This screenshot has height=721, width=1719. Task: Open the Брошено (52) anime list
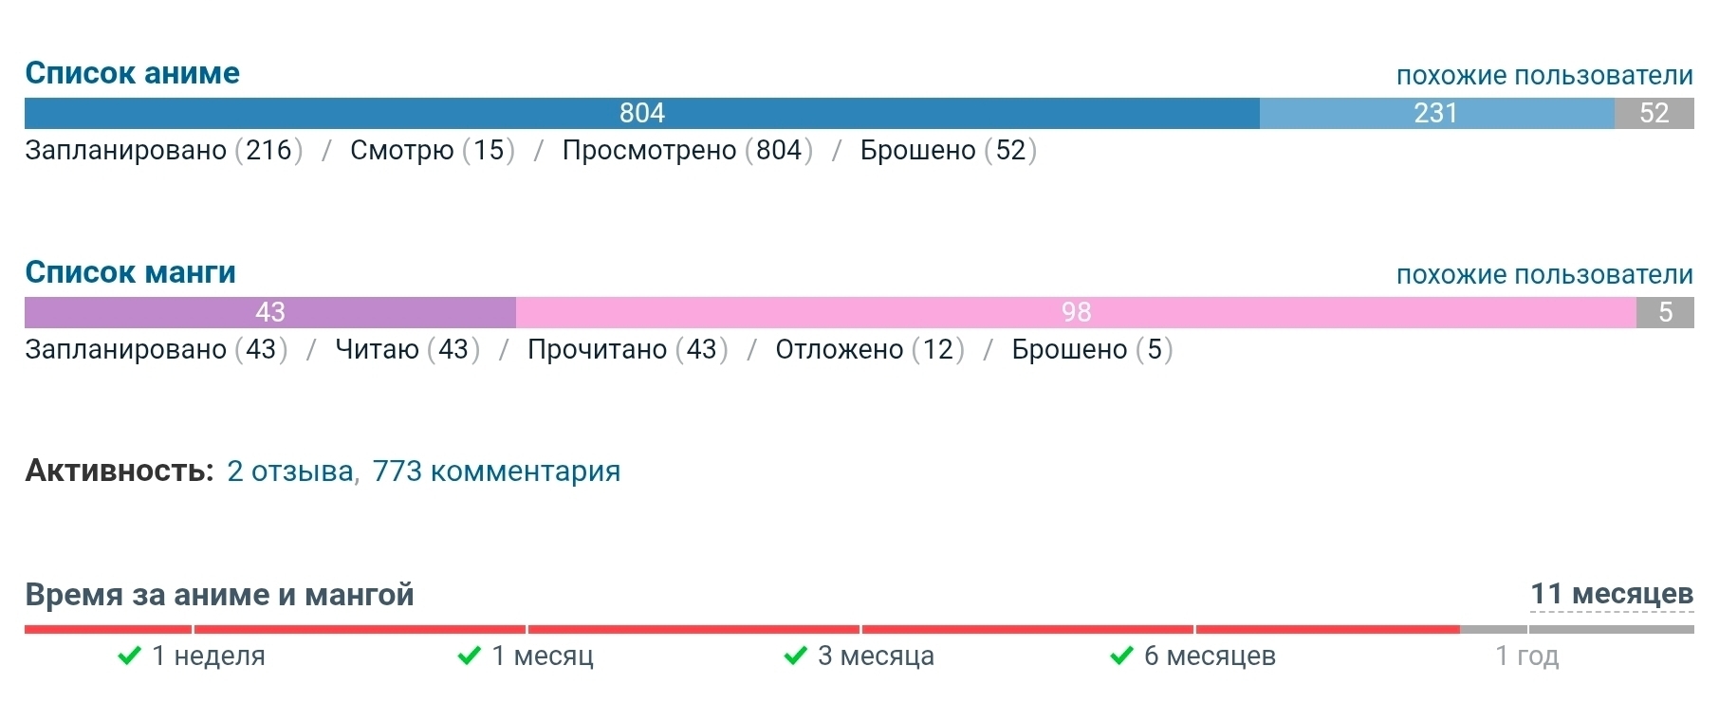tap(948, 150)
